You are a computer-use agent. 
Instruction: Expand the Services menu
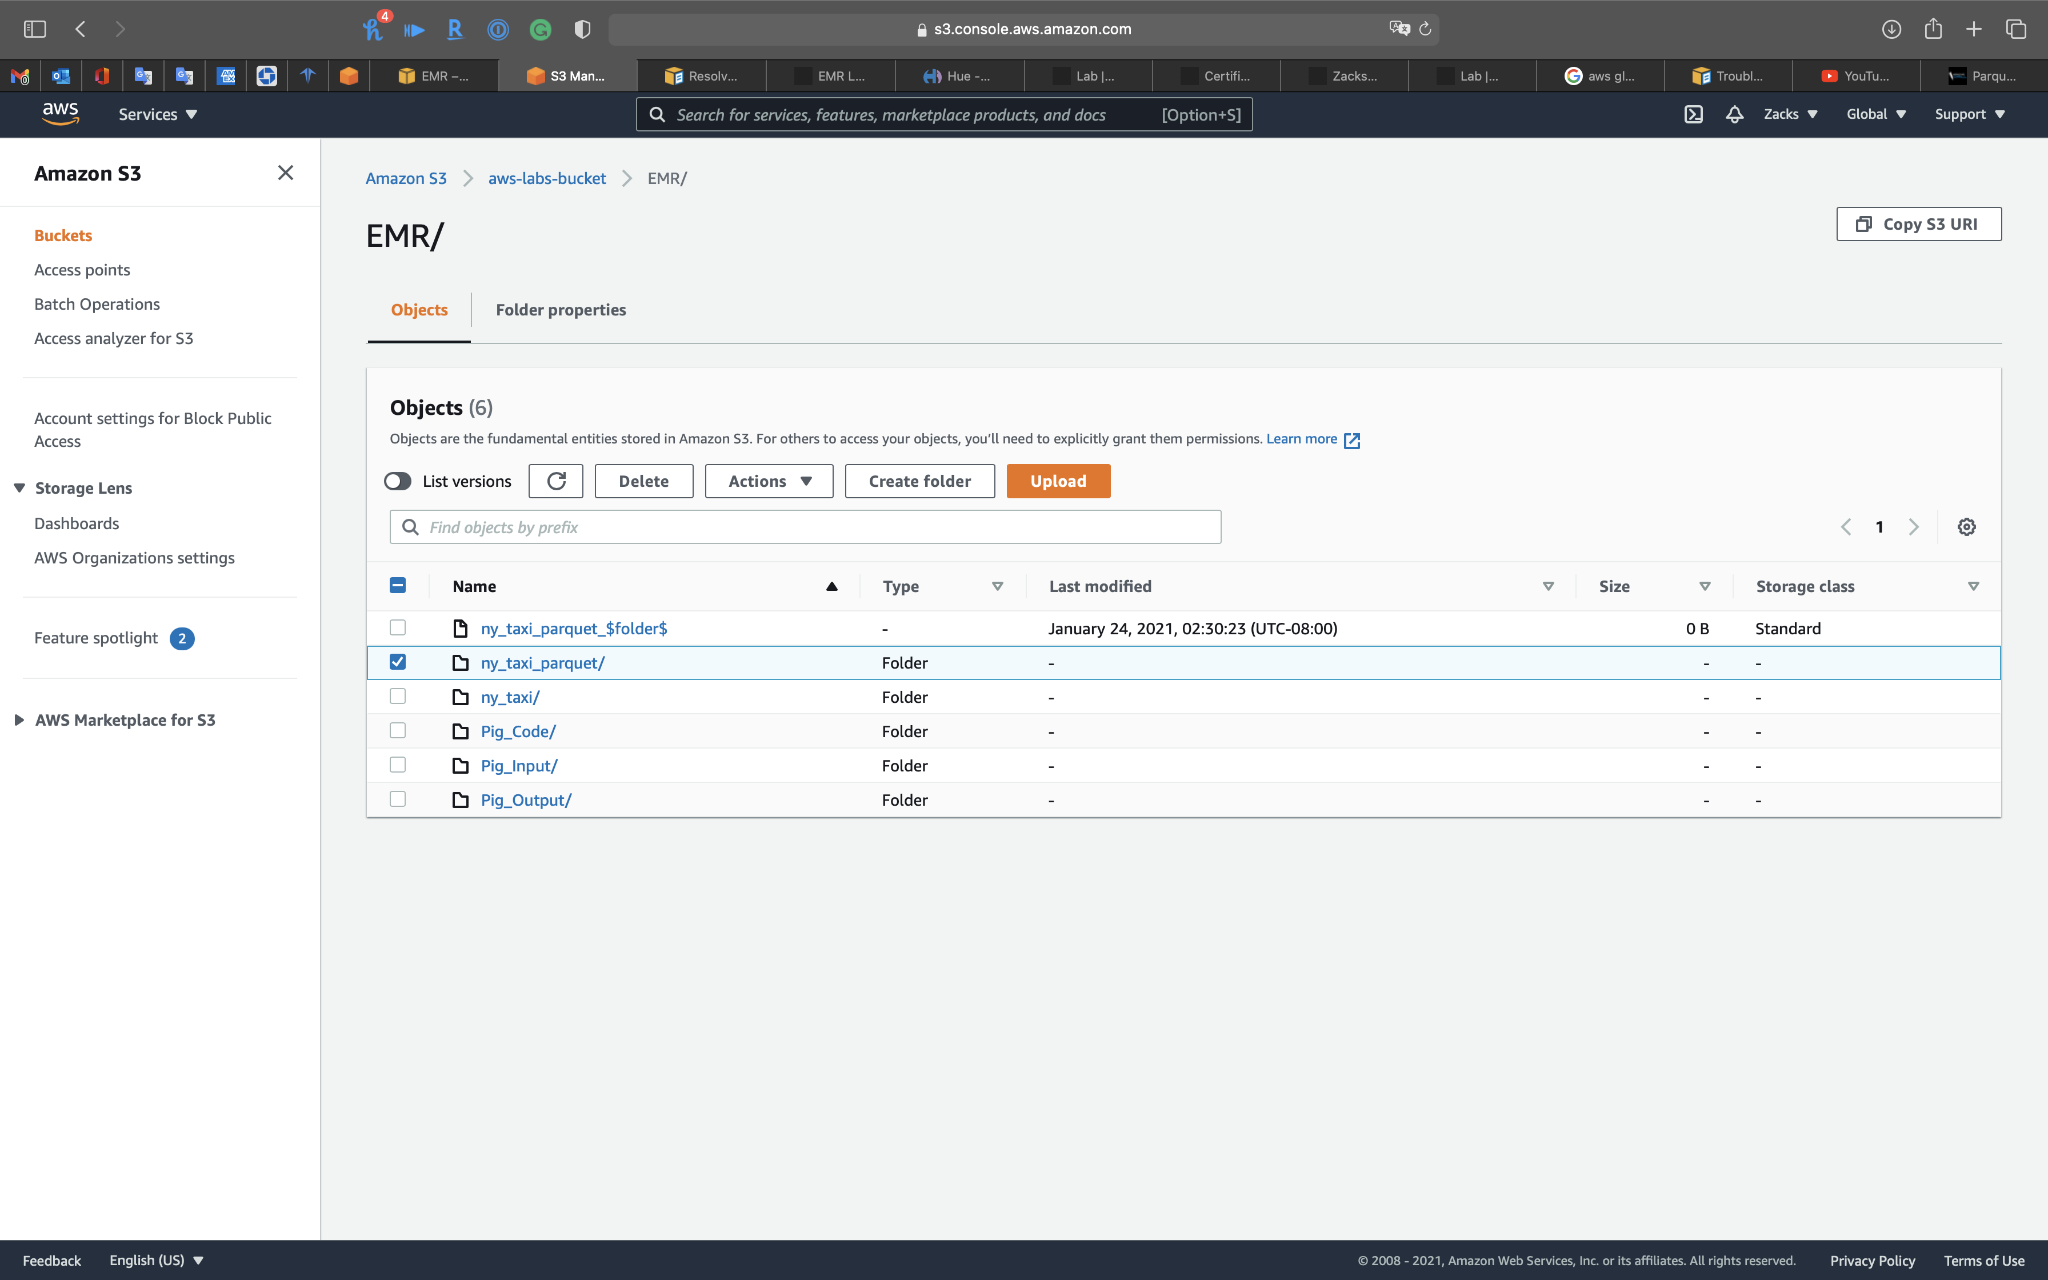coord(157,114)
